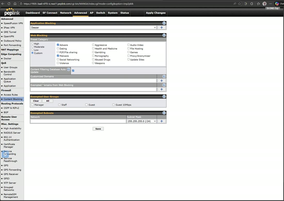Click the Peplink logo
This screenshot has width=284, height=201.
12,12
